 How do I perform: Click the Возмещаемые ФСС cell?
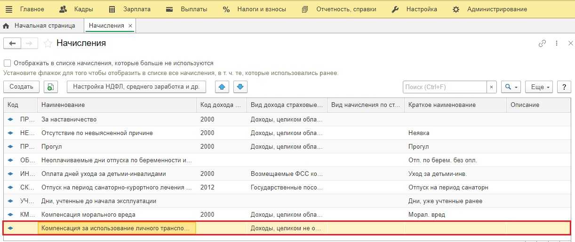click(x=287, y=174)
